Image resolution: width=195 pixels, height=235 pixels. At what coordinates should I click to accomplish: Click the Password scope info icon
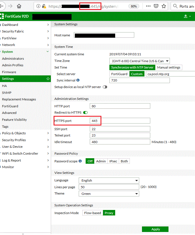[x=80, y=161]
